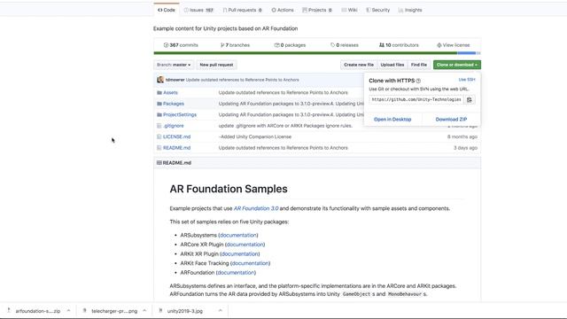Select the clone URL input field
The image size is (567, 319).
click(x=416, y=99)
